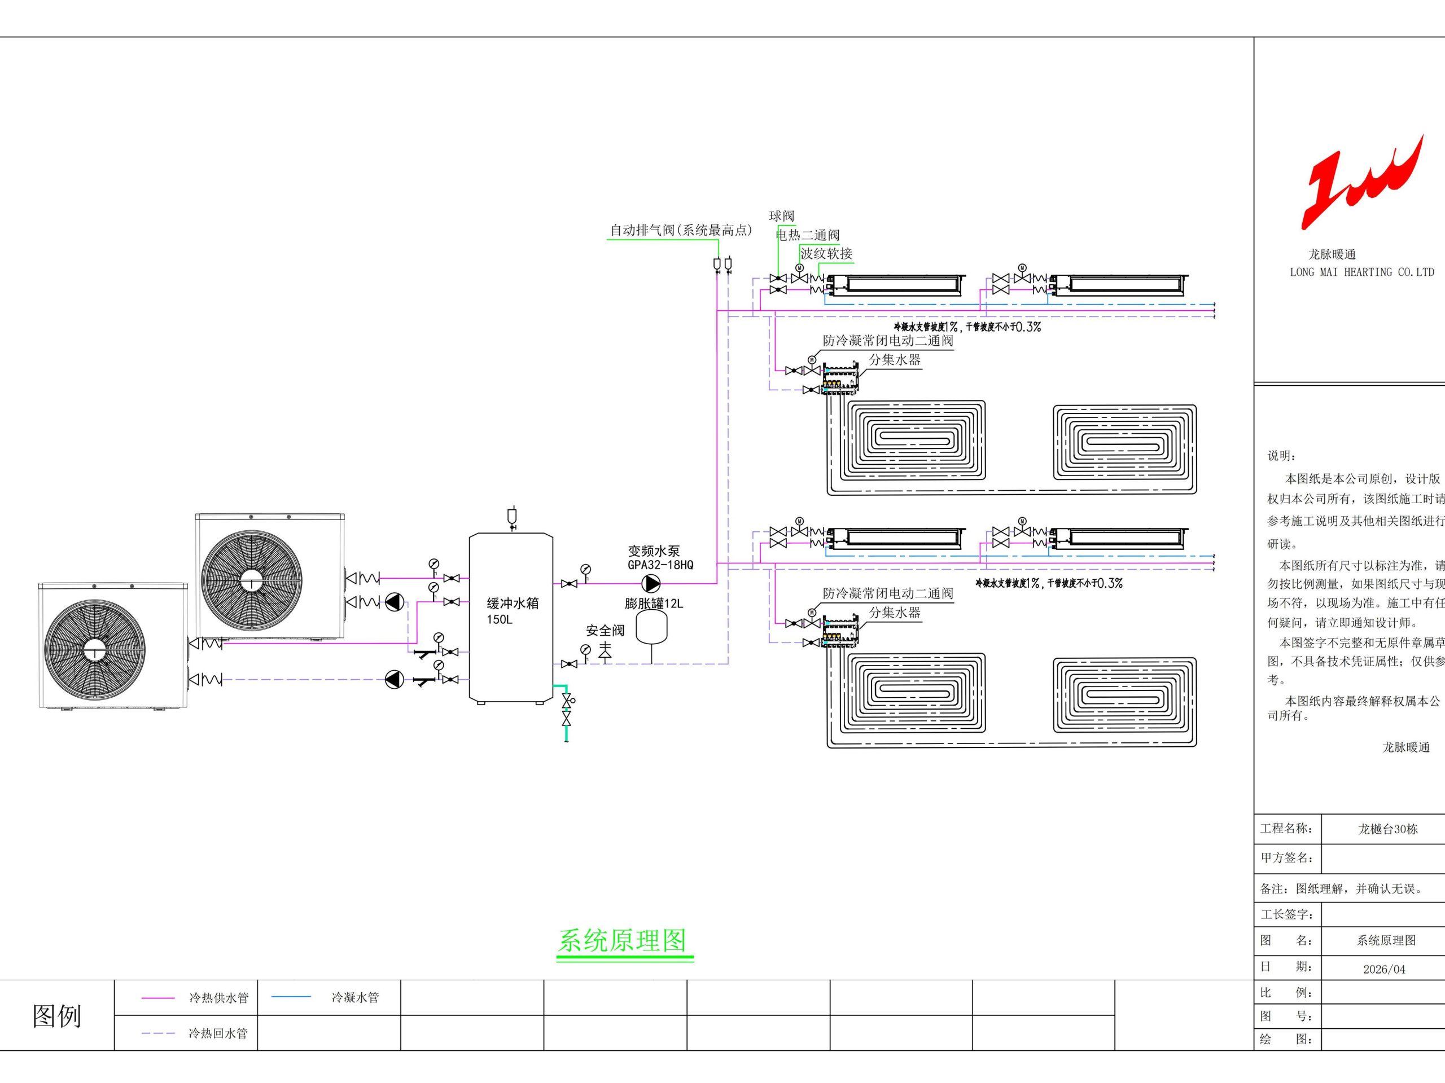Select the variable frequency pump symbol
Screen dimensions: 1445x1083
click(651, 584)
